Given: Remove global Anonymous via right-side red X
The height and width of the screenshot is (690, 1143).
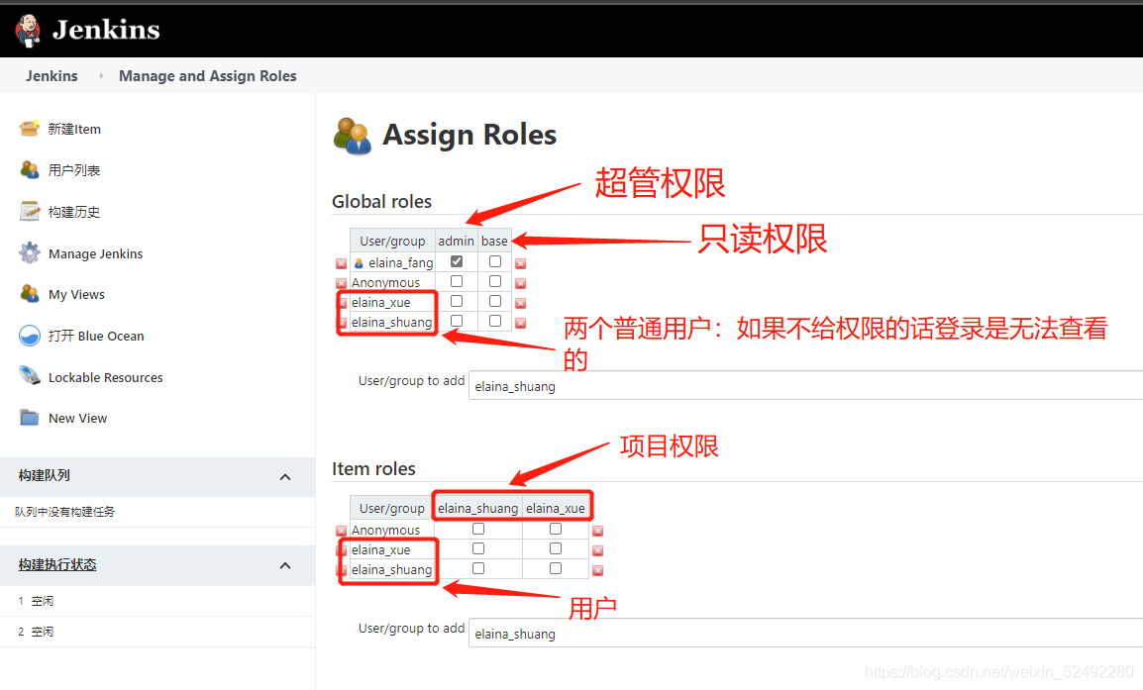Looking at the screenshot, I should 520,283.
